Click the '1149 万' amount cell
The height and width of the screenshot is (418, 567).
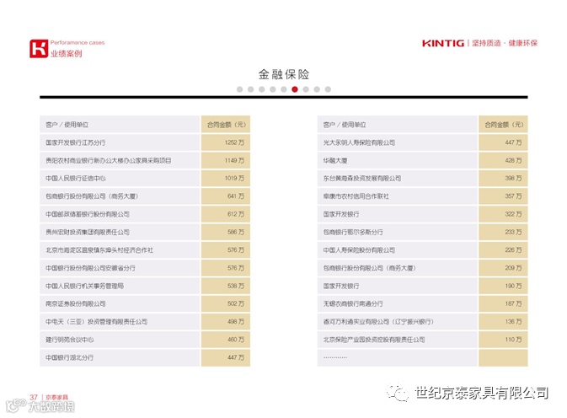[226, 161]
